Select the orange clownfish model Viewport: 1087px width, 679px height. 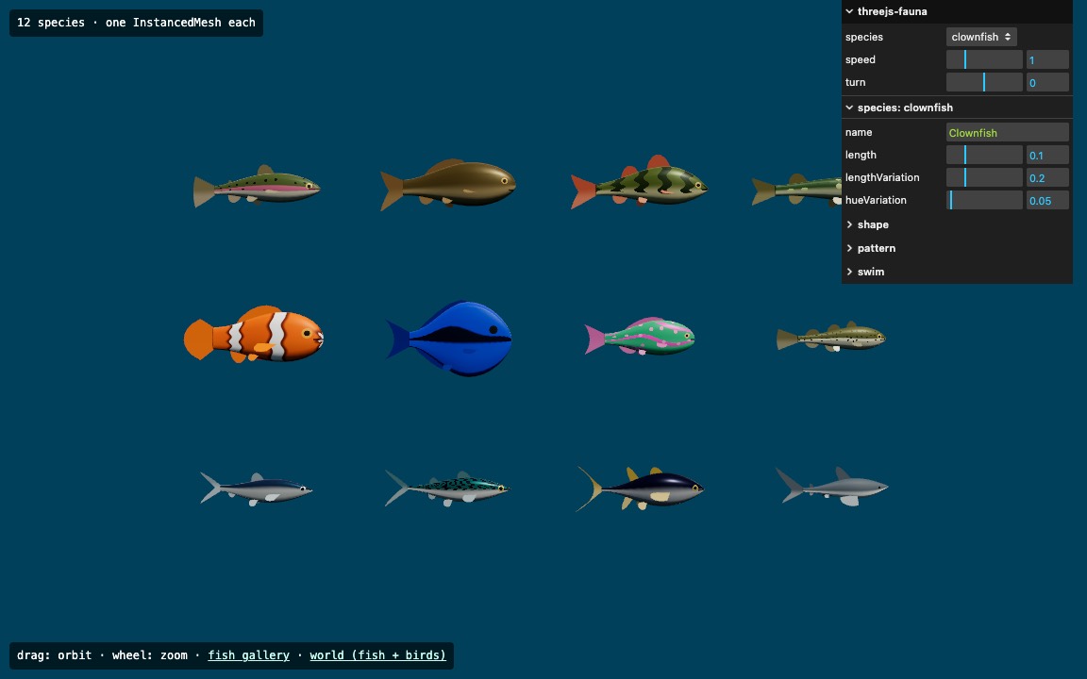coord(254,335)
